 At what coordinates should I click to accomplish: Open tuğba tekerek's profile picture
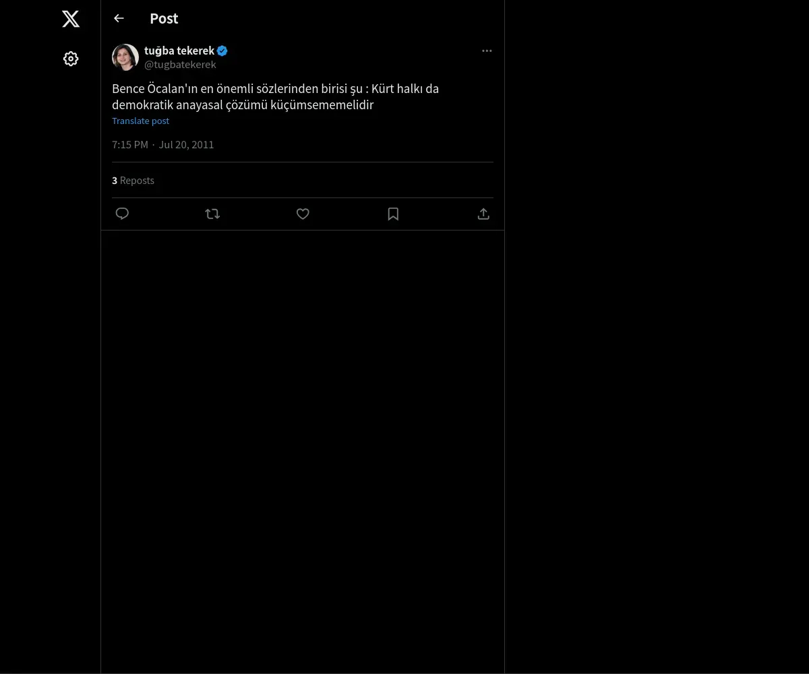coord(125,57)
